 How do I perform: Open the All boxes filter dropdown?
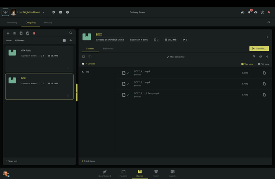[20, 41]
